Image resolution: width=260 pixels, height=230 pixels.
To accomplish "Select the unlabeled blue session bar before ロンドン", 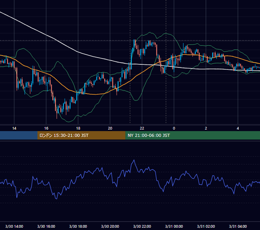I will [19, 135].
